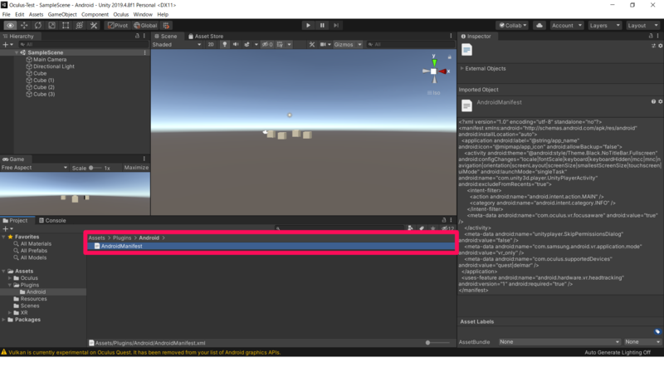
Task: Toggle scene grid visibility icon
Action: pos(280,45)
